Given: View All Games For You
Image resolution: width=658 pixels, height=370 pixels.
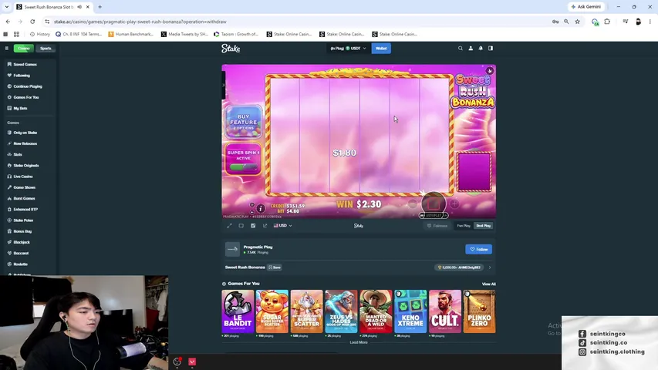Looking at the screenshot, I should (x=488, y=284).
